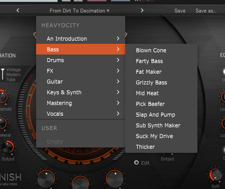This screenshot has height=189, width=225.
Task: Expand chevron next to Bass
Action: pyautogui.click(x=118, y=49)
